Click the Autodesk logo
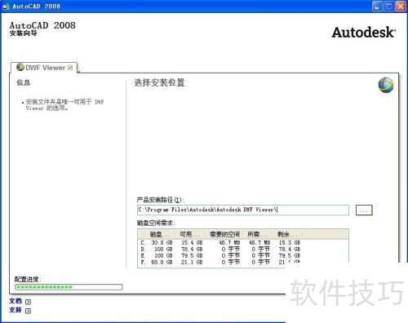The height and width of the screenshot is (323, 408). pos(364,33)
